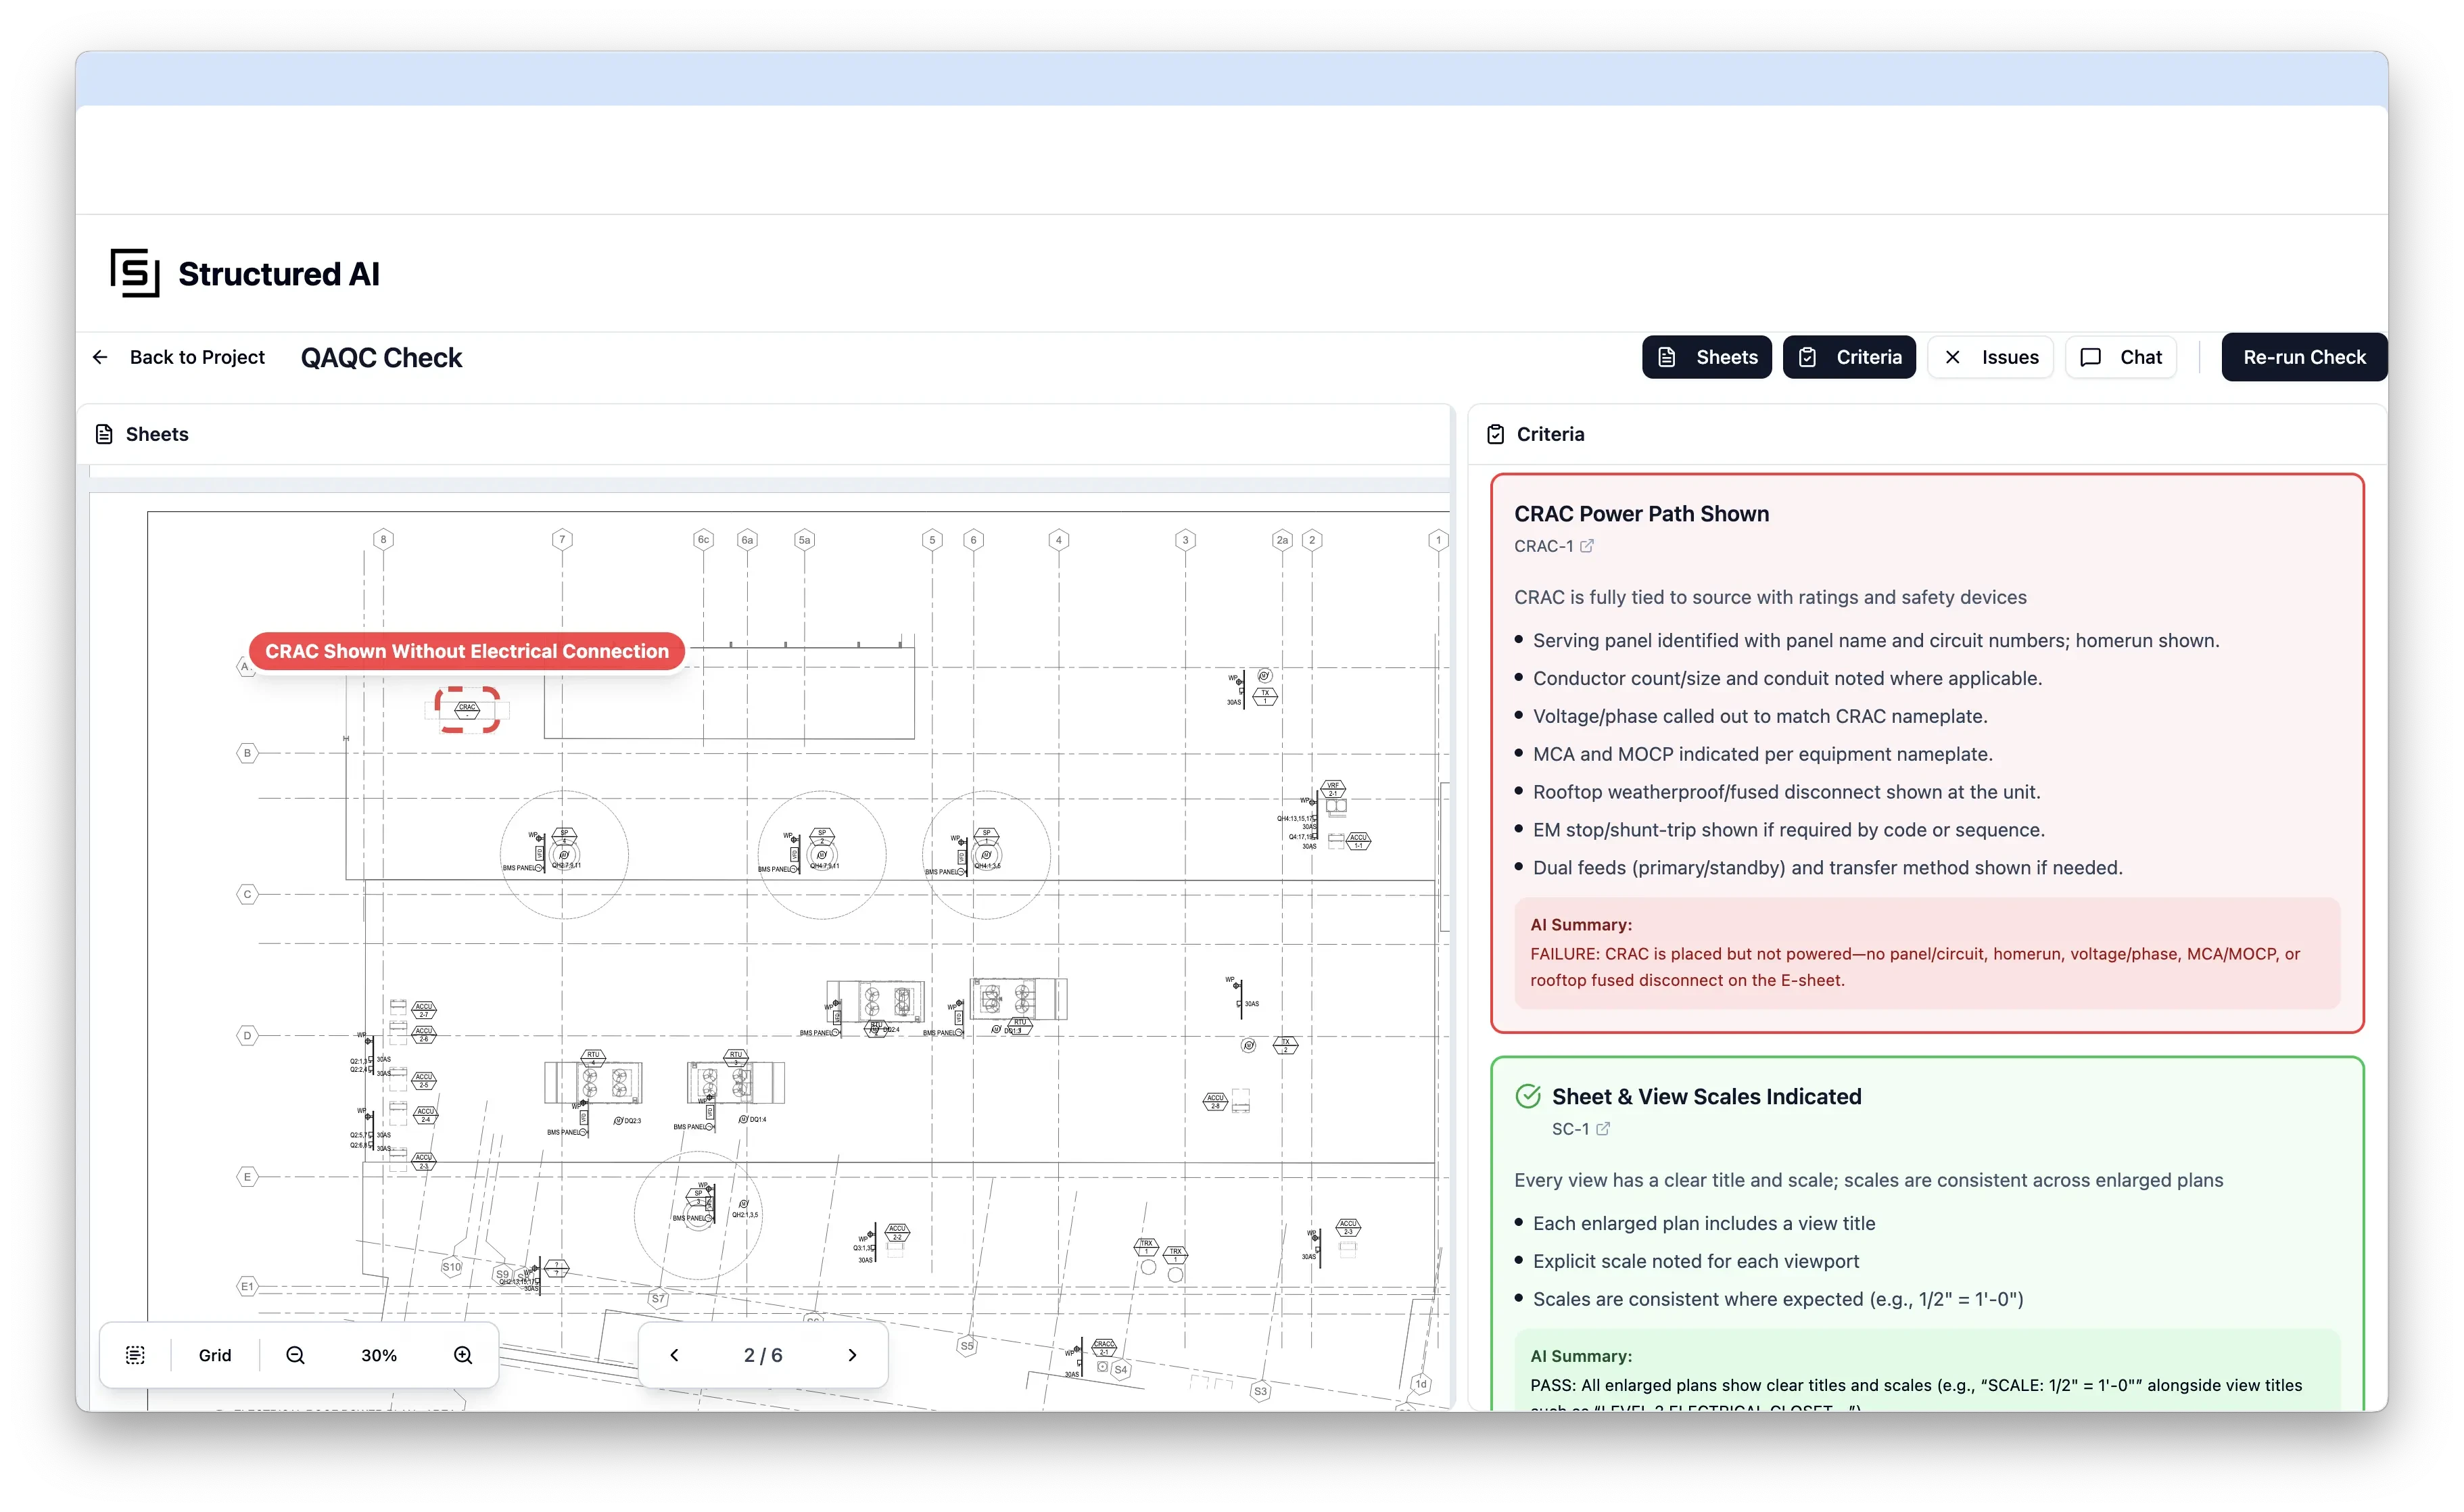Zoom in with the magnifier plus icon

pyautogui.click(x=463, y=1355)
